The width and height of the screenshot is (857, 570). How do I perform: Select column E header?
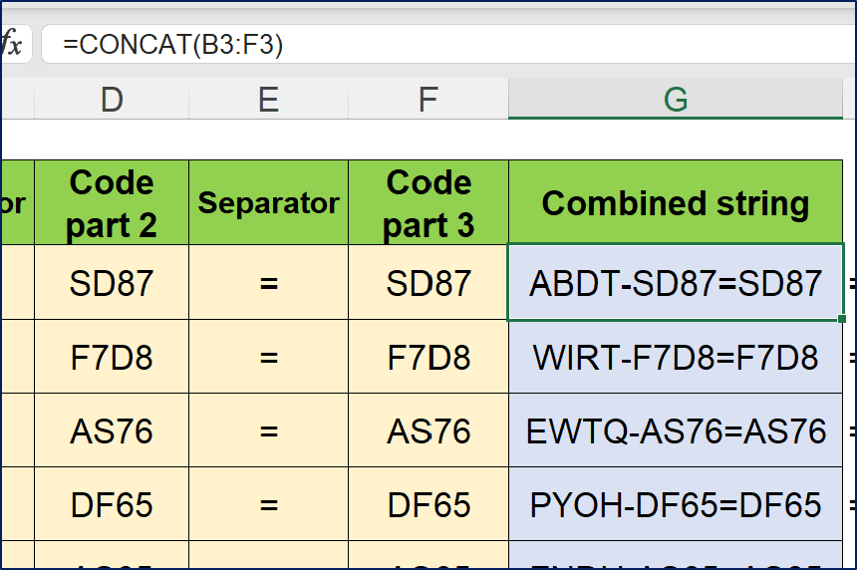[x=268, y=99]
